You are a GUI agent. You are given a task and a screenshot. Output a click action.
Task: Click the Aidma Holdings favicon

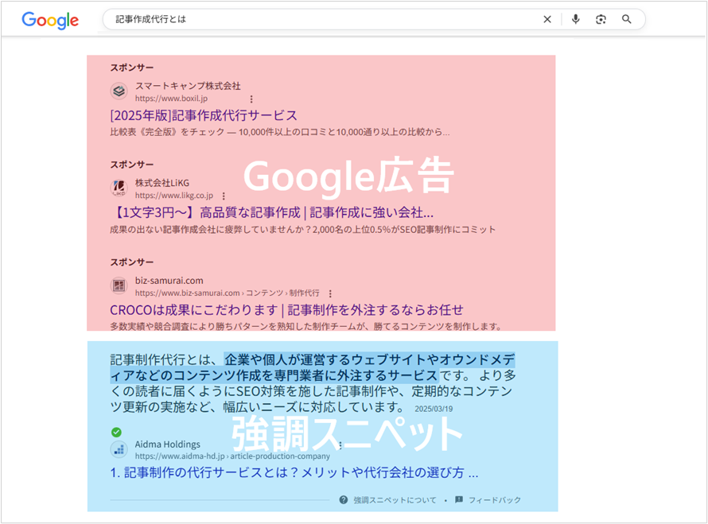119,449
